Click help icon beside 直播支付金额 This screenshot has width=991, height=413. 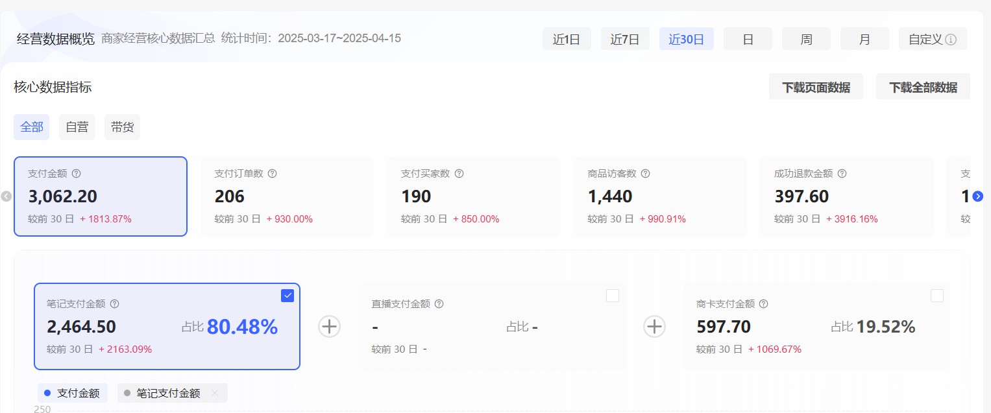(x=439, y=303)
